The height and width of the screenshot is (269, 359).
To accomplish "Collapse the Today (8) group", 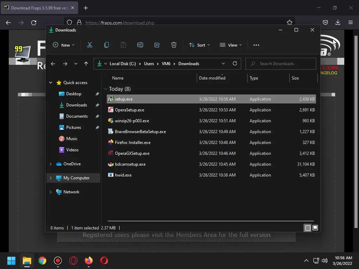I will point(106,89).
